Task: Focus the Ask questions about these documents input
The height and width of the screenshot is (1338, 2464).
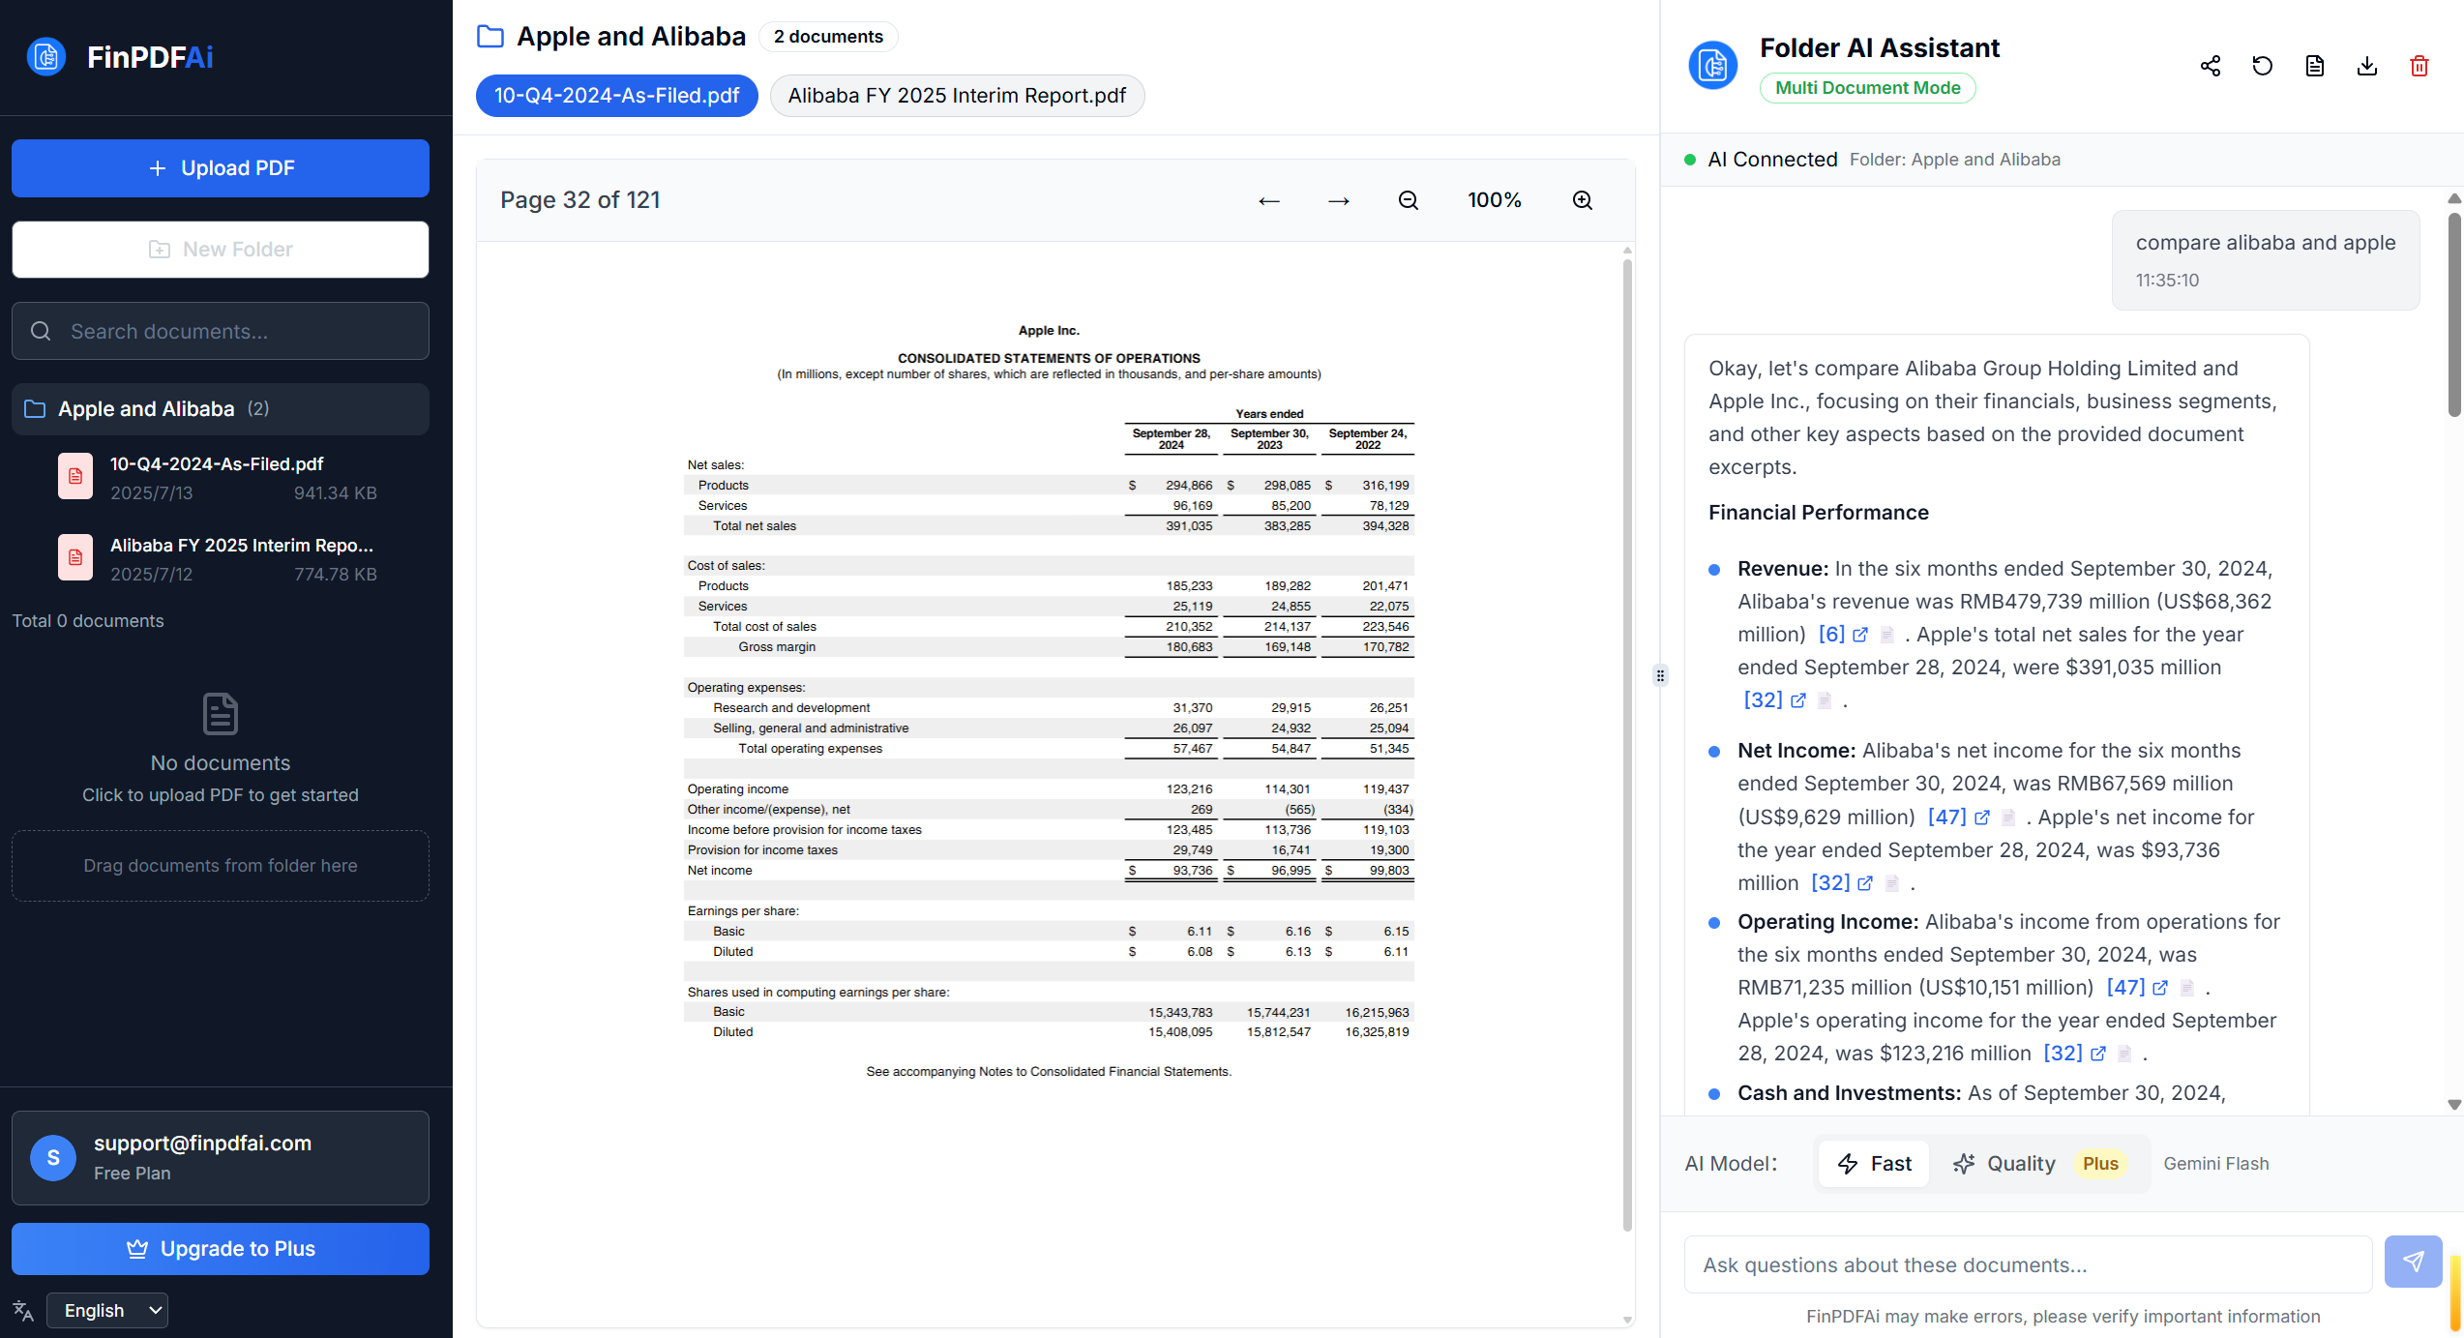Action: click(2028, 1264)
